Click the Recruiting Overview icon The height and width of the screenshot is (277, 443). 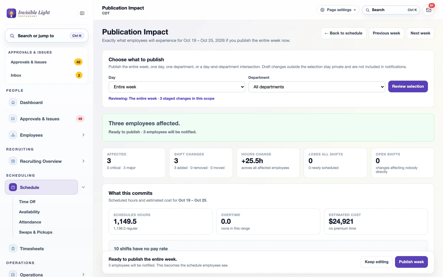[13, 161]
